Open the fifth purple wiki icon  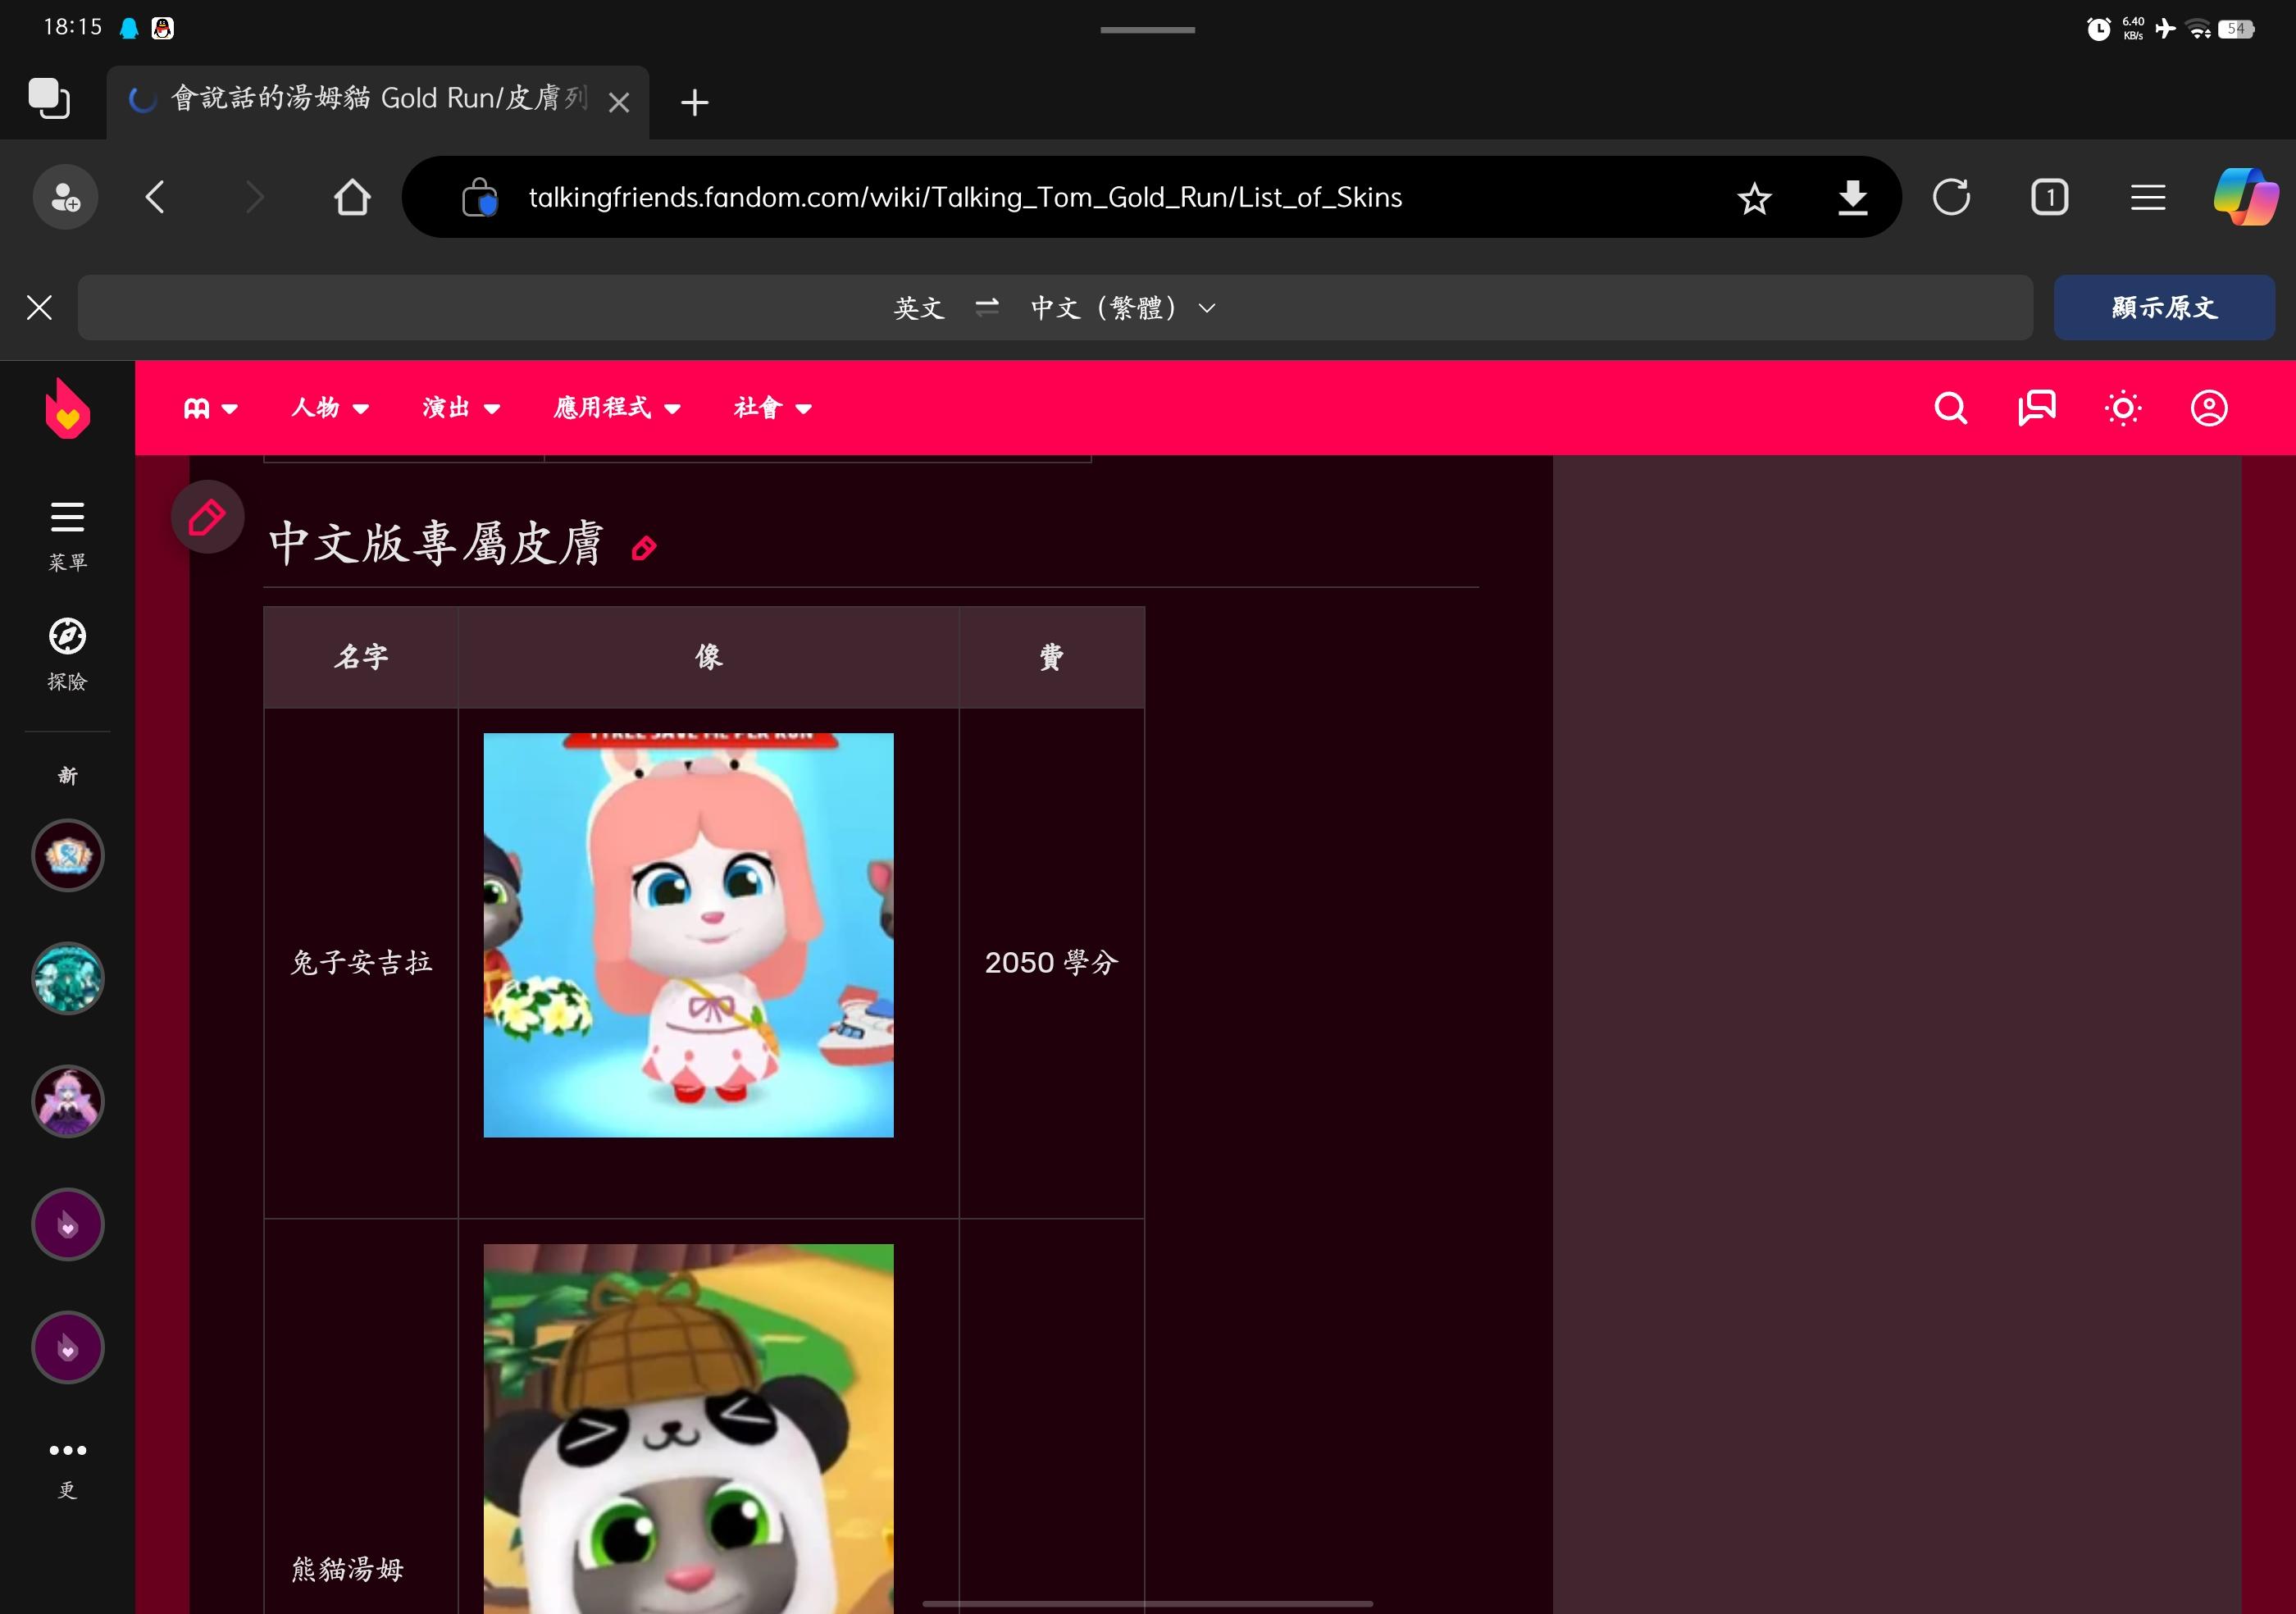click(x=67, y=1347)
